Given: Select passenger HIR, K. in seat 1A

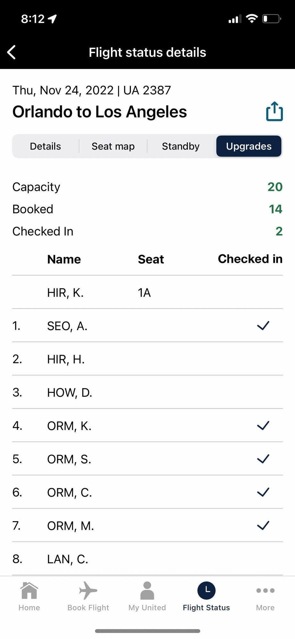Looking at the screenshot, I should coord(147,292).
